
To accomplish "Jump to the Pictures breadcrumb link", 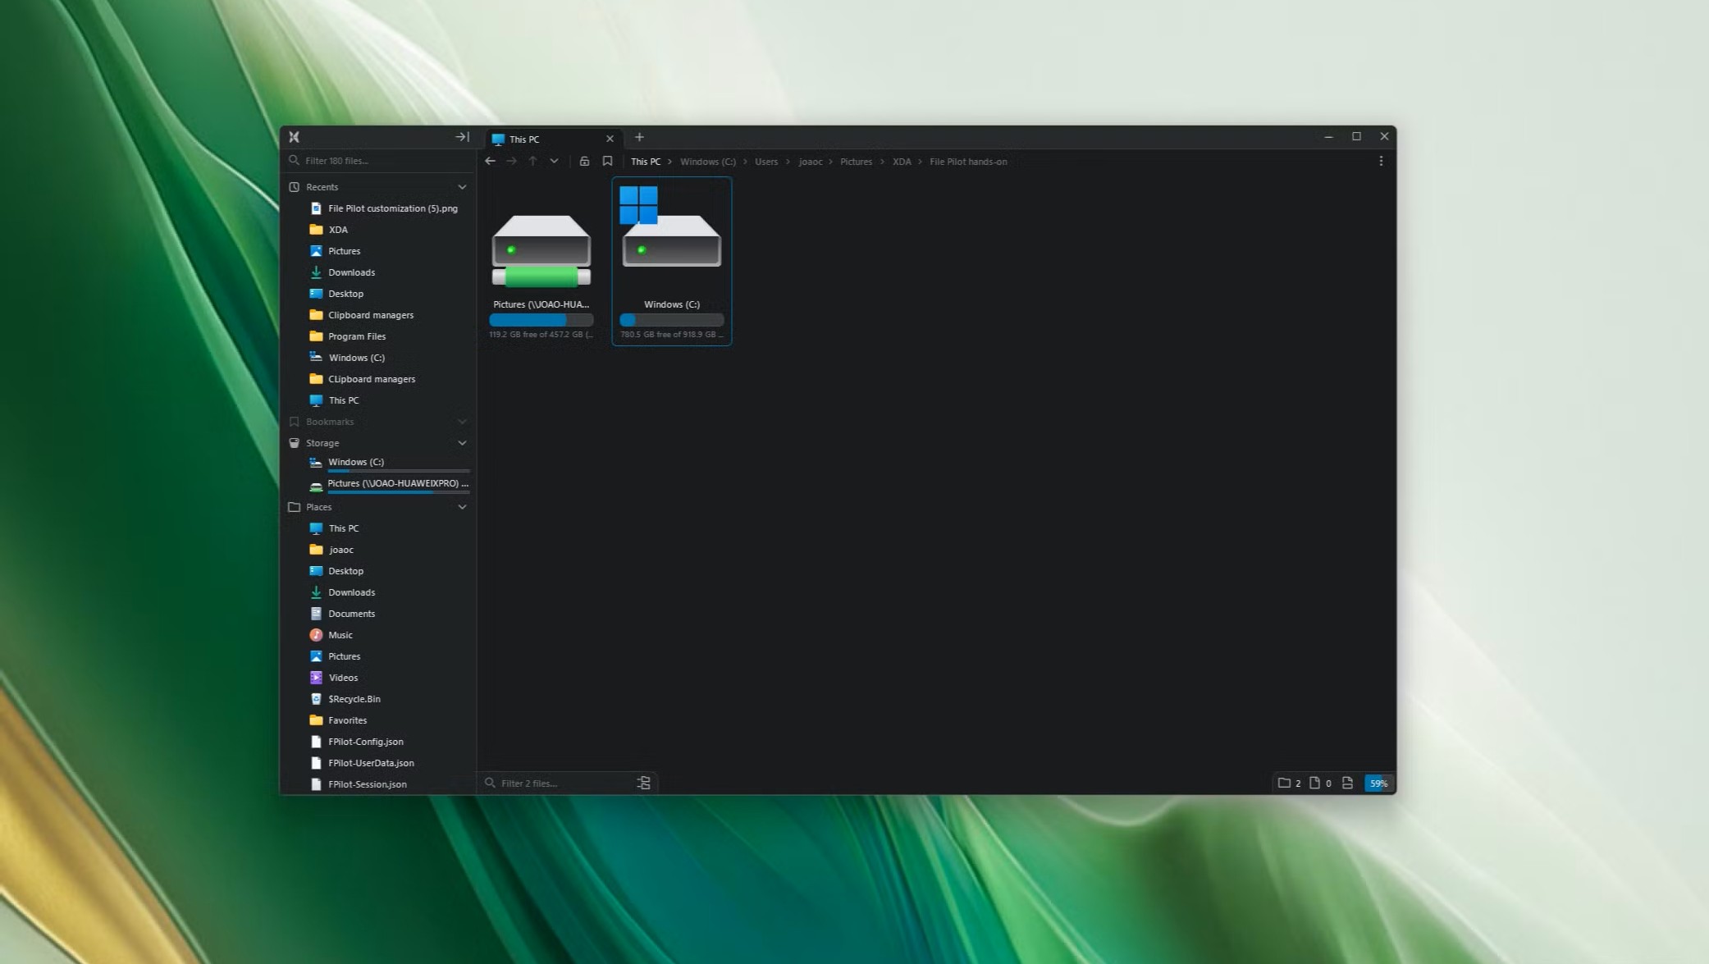I will pos(856,162).
